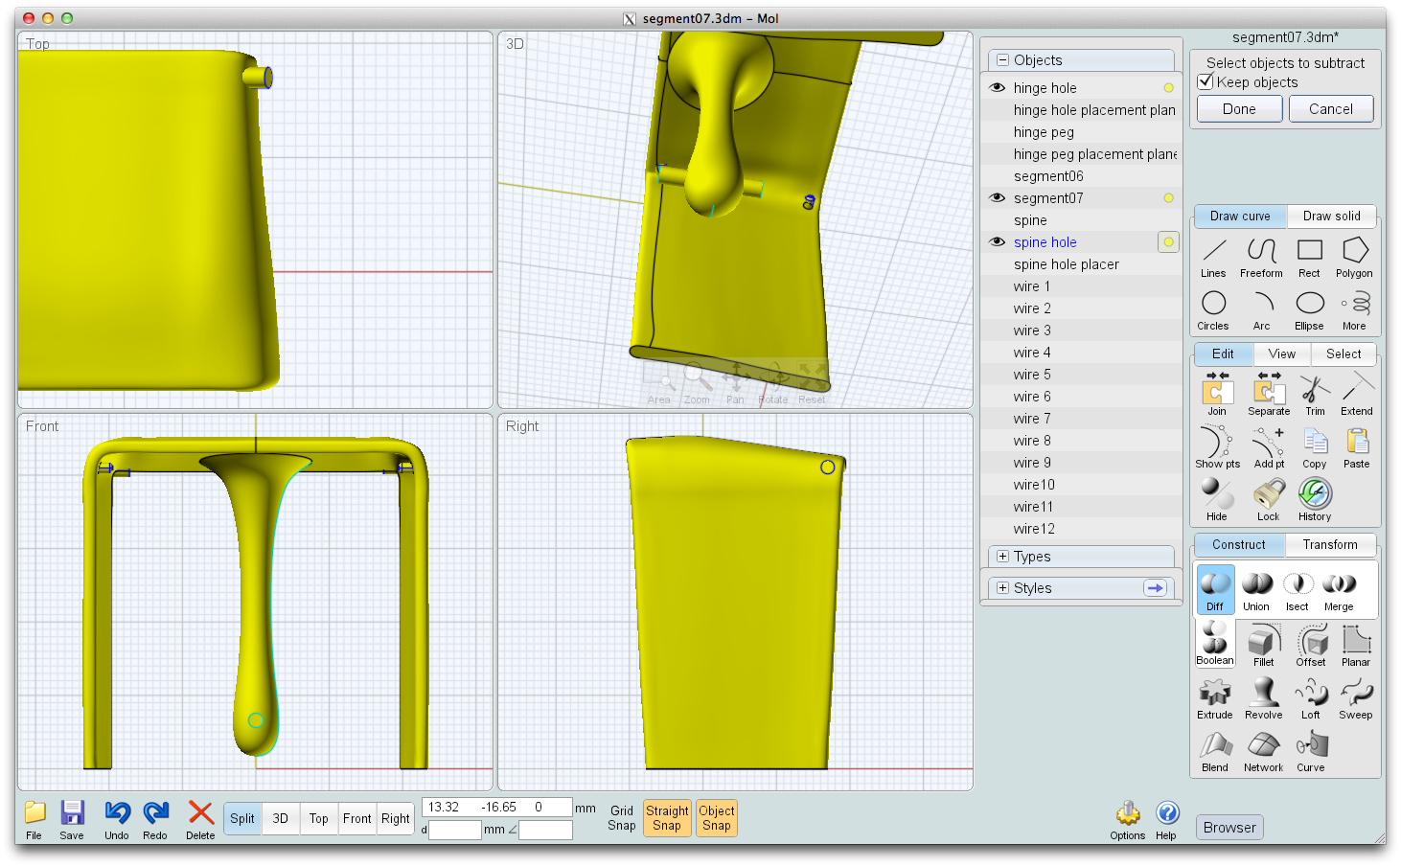Open the More curves tool
Screen dimensions: 1401x867
1354,310
